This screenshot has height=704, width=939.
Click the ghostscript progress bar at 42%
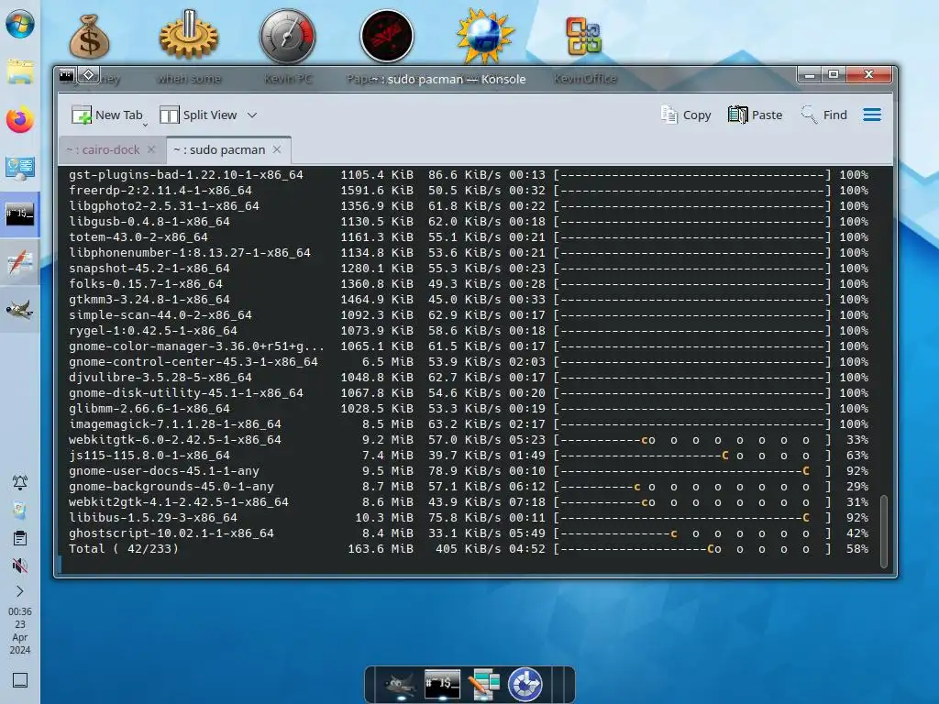click(693, 533)
